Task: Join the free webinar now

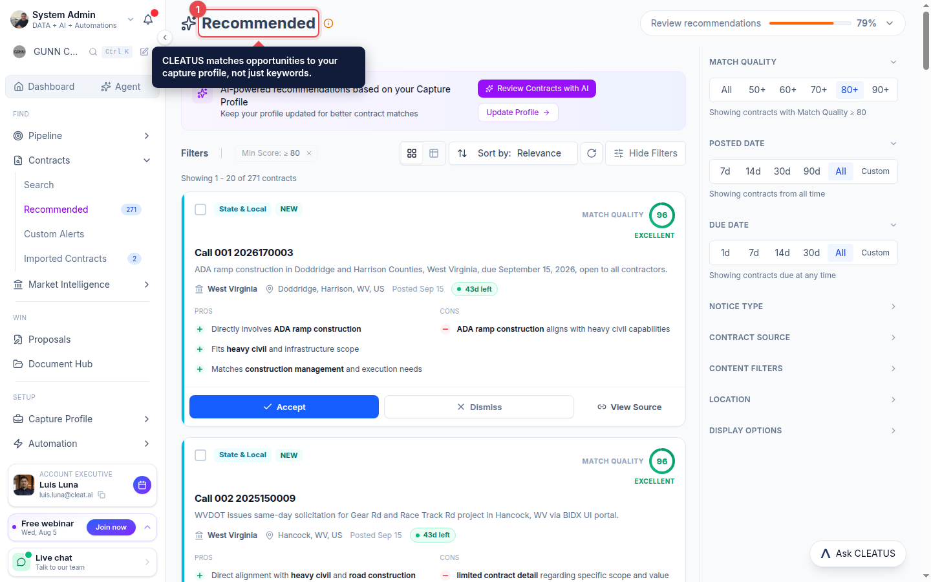Action: pos(111,528)
